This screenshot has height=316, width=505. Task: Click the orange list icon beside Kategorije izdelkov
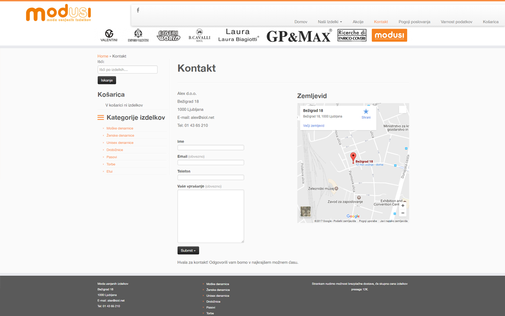point(100,117)
